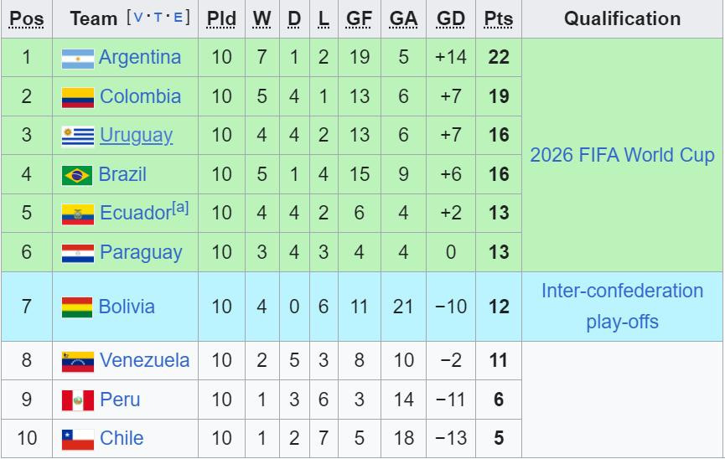Click the Peru flag icon

78,400
